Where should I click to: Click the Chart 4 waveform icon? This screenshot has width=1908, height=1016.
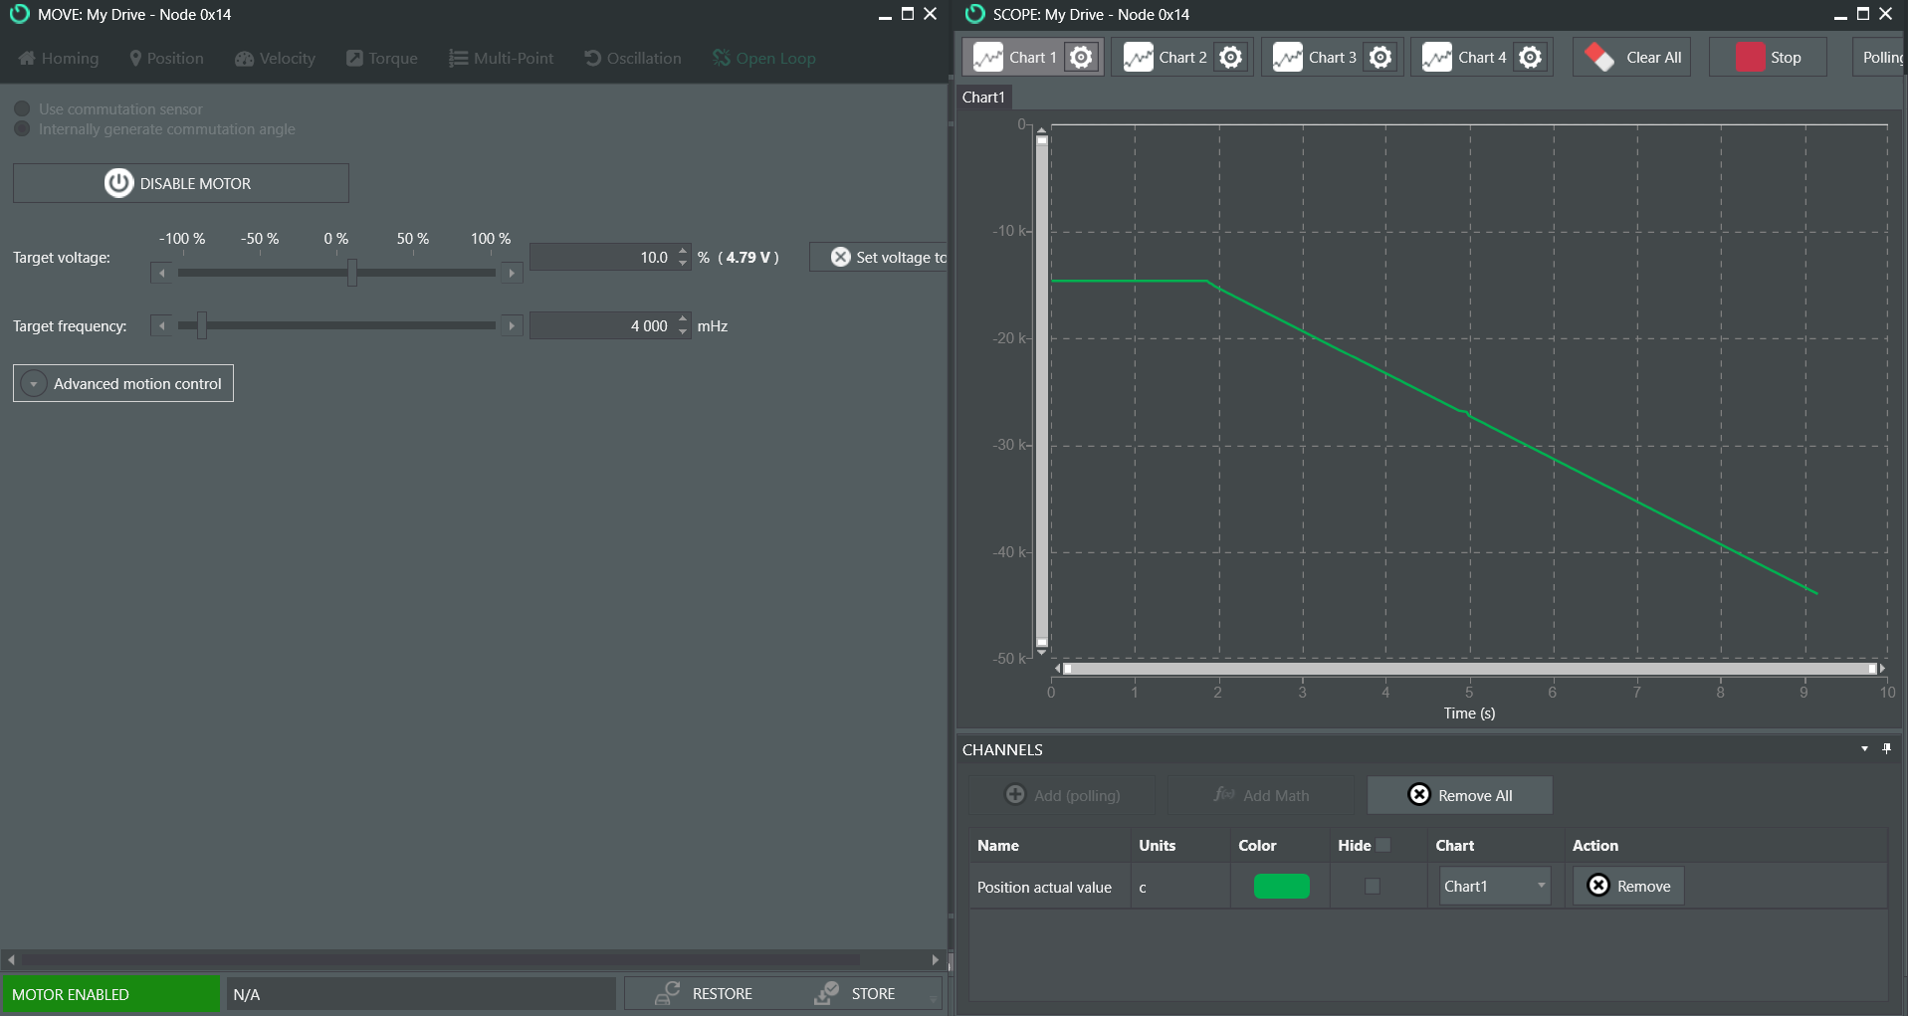[1437, 58]
